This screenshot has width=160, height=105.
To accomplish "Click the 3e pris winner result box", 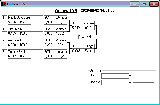I will pos(143,80).
